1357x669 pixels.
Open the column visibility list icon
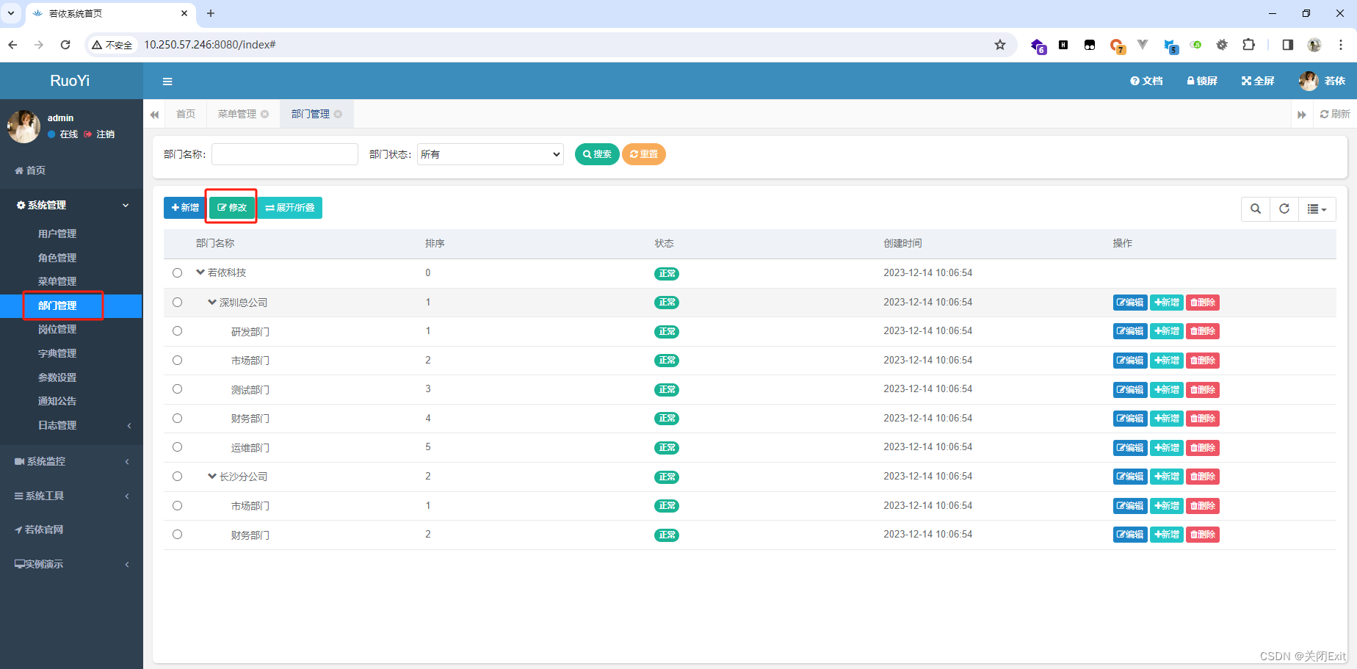(1317, 209)
